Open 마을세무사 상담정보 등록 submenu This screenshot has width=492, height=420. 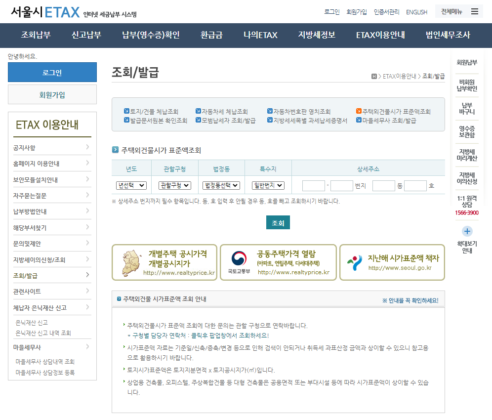[45, 373]
